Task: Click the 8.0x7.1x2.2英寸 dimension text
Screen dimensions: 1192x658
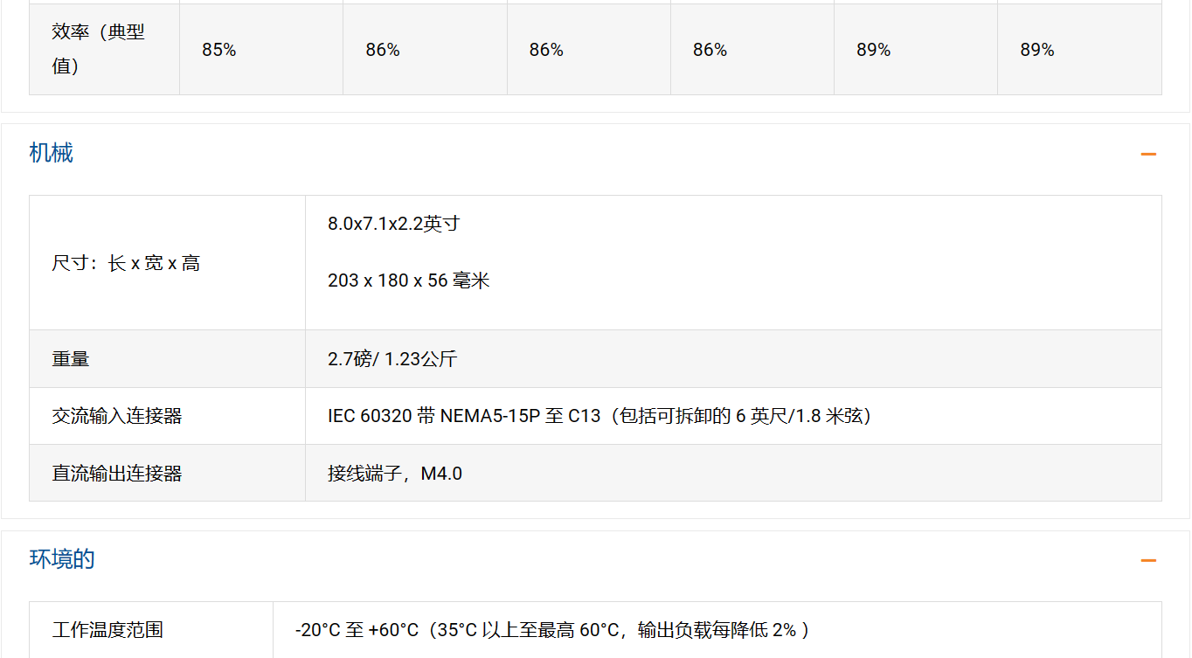Action: coord(393,224)
